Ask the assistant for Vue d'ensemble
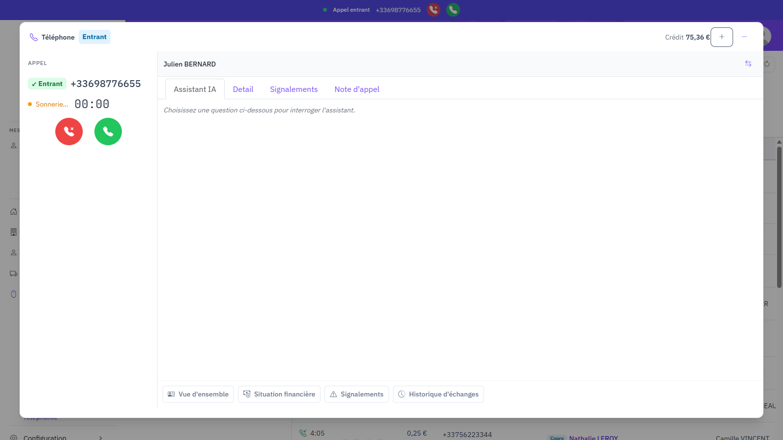This screenshot has height=440, width=783. pos(198,394)
